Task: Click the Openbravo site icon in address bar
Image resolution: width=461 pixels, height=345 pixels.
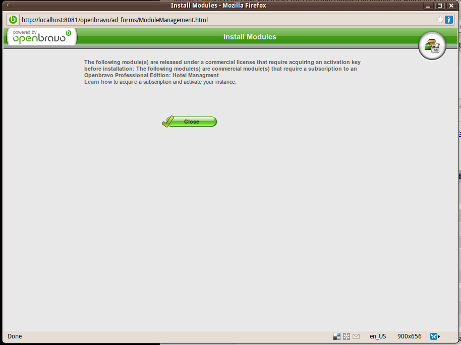Action: [13, 20]
